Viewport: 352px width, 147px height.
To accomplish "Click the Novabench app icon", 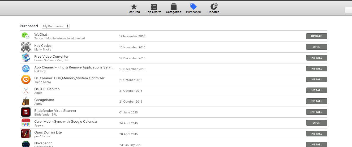I will click(x=26, y=144).
